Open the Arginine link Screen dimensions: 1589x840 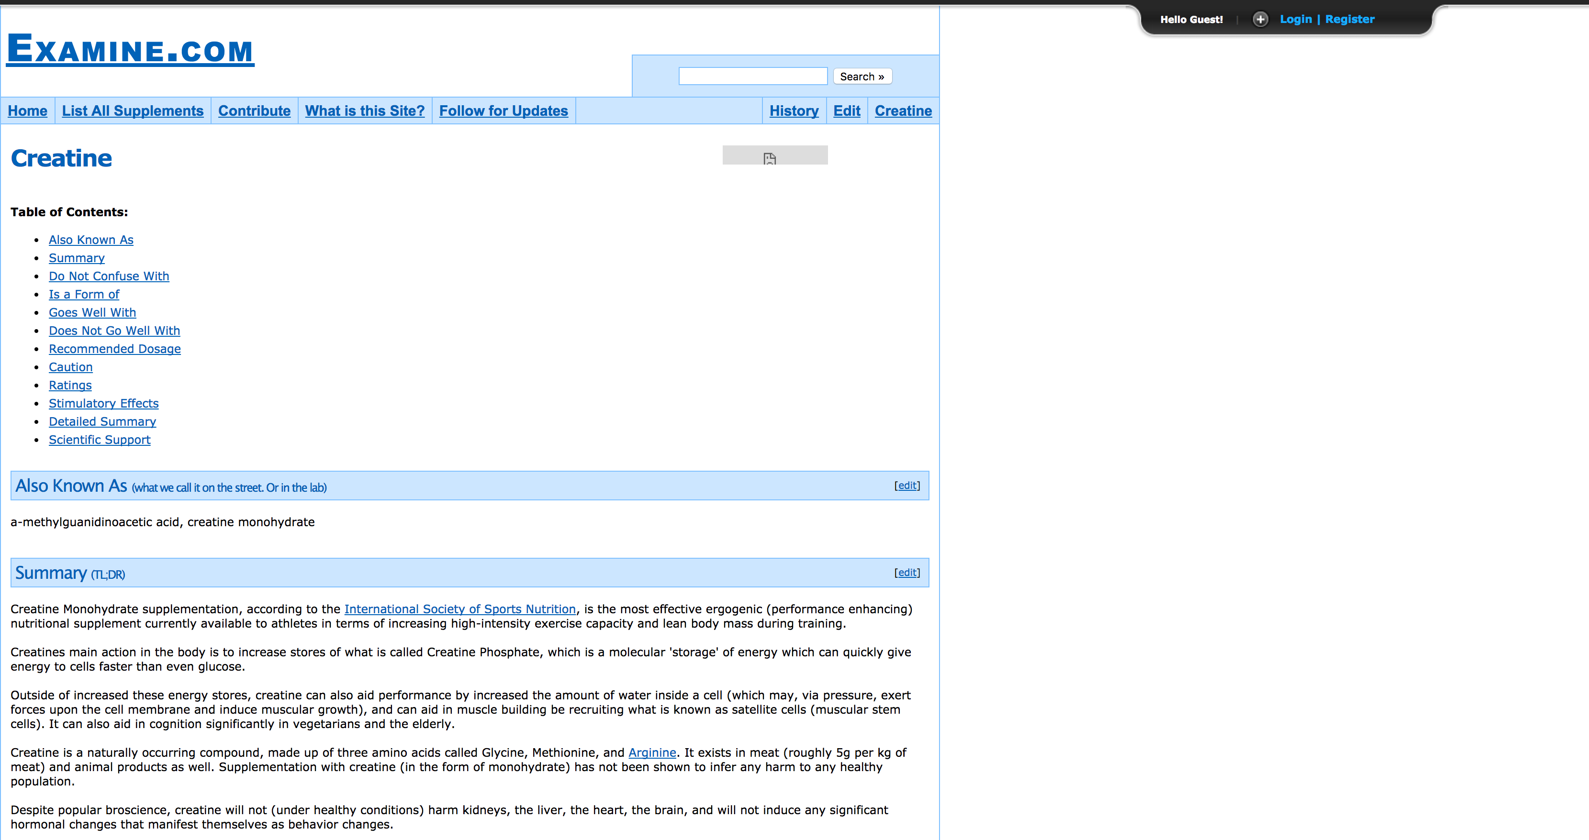(652, 753)
